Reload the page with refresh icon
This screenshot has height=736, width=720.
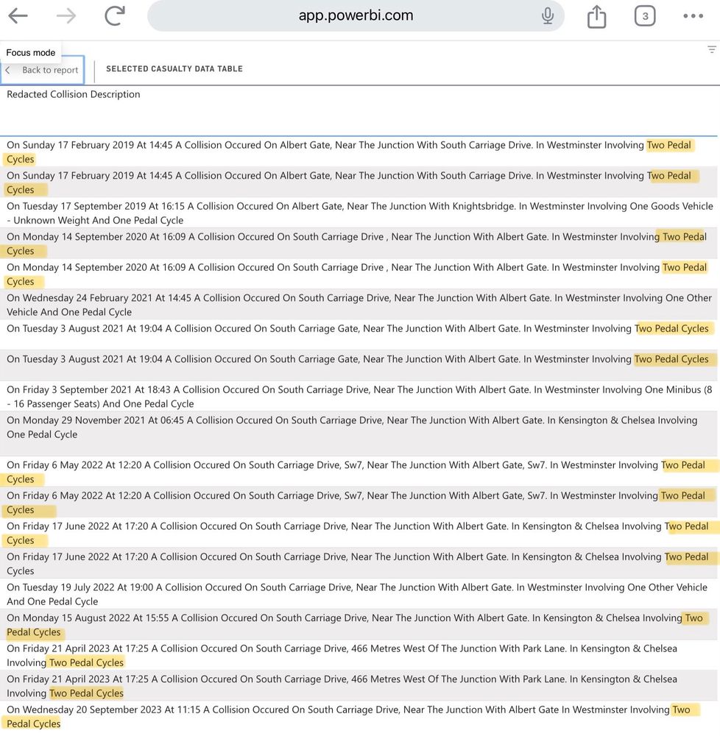click(x=115, y=15)
